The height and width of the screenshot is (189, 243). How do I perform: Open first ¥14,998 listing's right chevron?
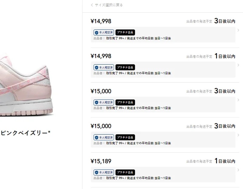[238, 30]
